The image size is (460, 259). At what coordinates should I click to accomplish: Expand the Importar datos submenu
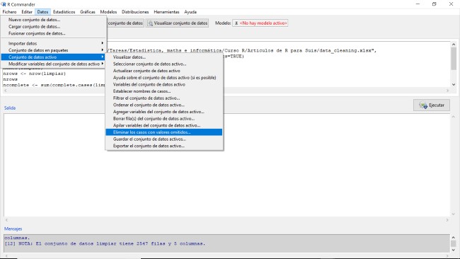pos(54,43)
